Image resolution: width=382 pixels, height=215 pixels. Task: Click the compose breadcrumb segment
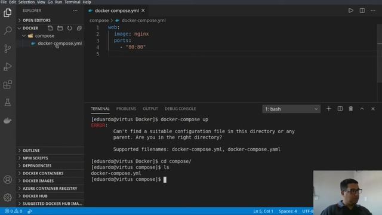click(x=99, y=20)
